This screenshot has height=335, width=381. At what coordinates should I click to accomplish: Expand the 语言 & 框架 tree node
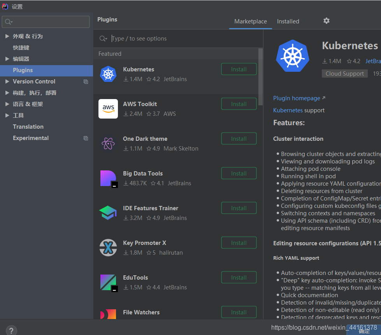click(x=7, y=104)
